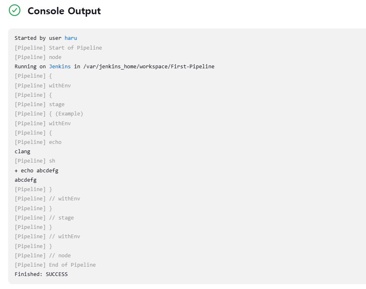366x289 pixels.
Task: Click the Console Output heading
Action: coord(64,11)
